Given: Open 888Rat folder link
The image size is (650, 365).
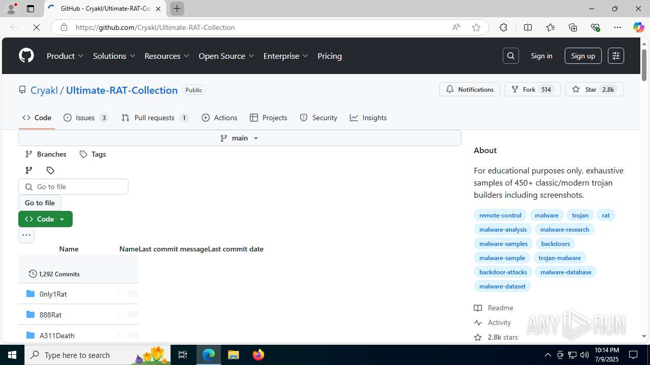Looking at the screenshot, I should click(x=50, y=315).
